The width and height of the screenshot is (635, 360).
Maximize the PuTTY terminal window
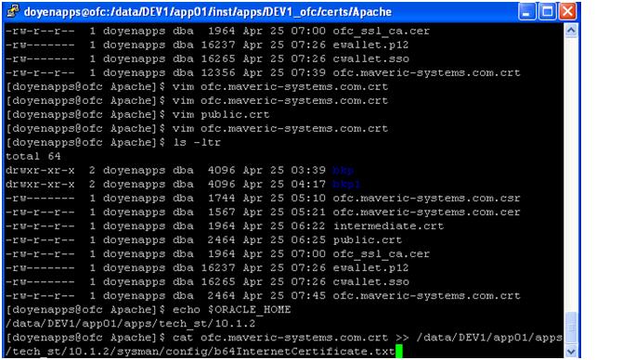[547, 11]
